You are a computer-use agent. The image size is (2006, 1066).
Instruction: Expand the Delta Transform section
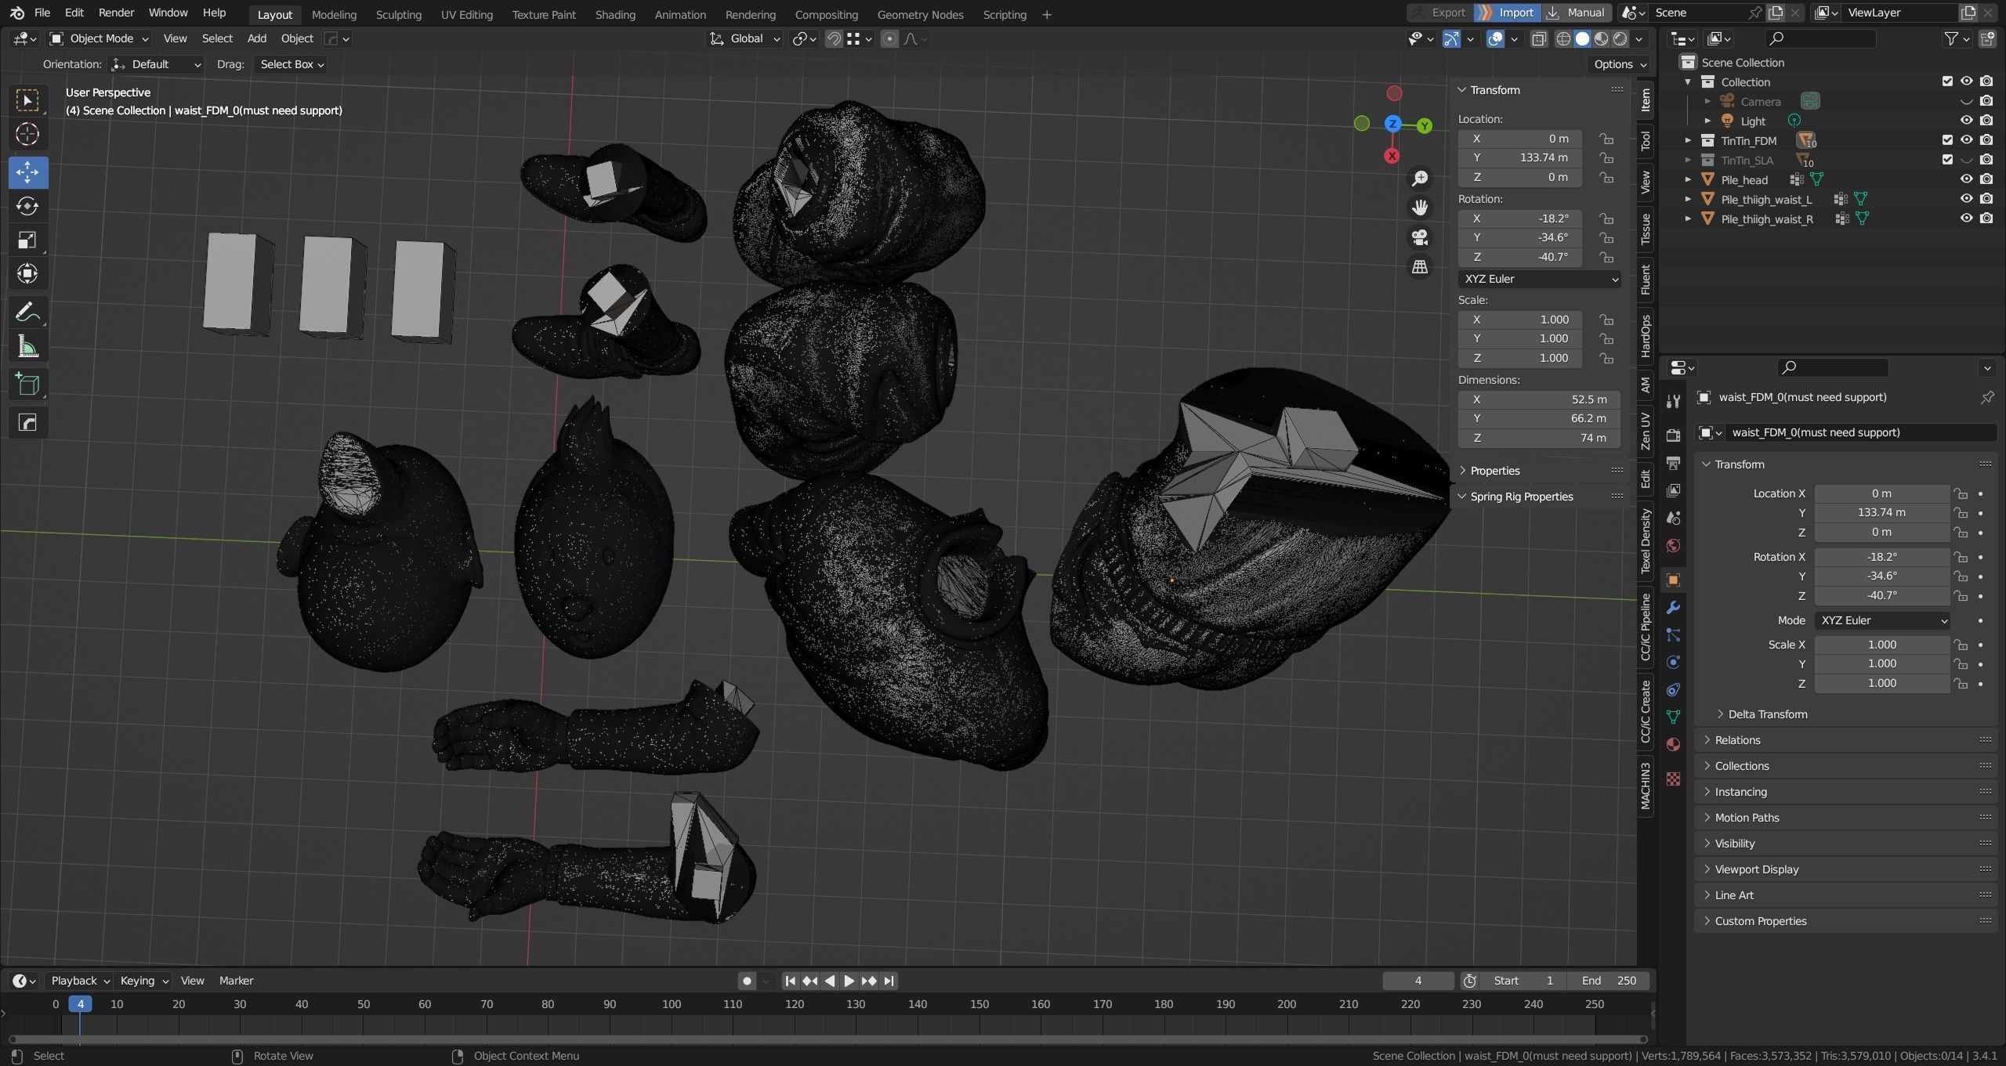[x=1767, y=714]
